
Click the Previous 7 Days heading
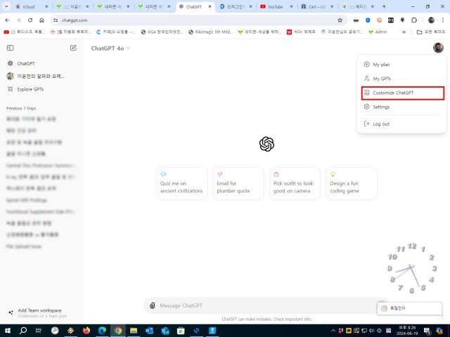[x=21, y=108]
